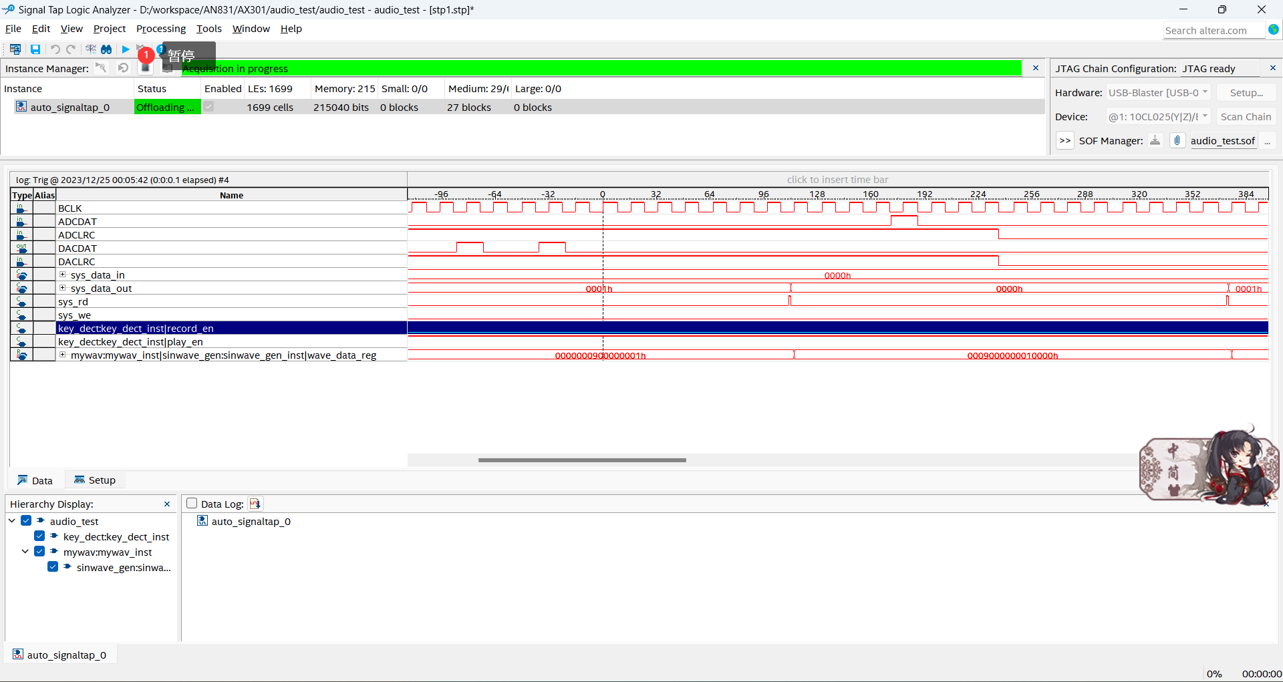Click the double-arrow button beside SOF Manager

(1065, 141)
